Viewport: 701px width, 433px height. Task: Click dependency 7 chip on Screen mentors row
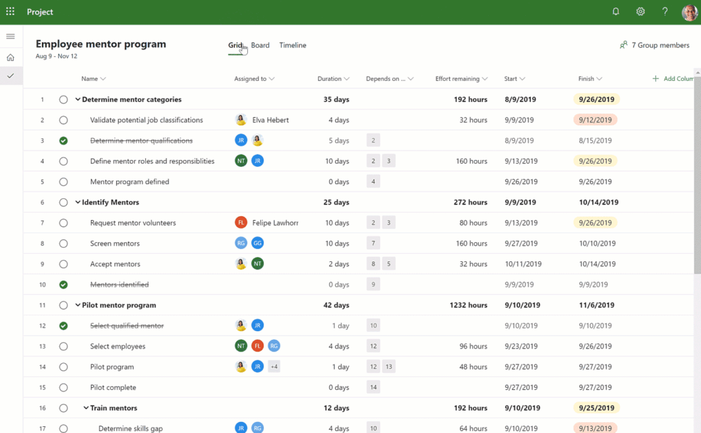tap(373, 243)
